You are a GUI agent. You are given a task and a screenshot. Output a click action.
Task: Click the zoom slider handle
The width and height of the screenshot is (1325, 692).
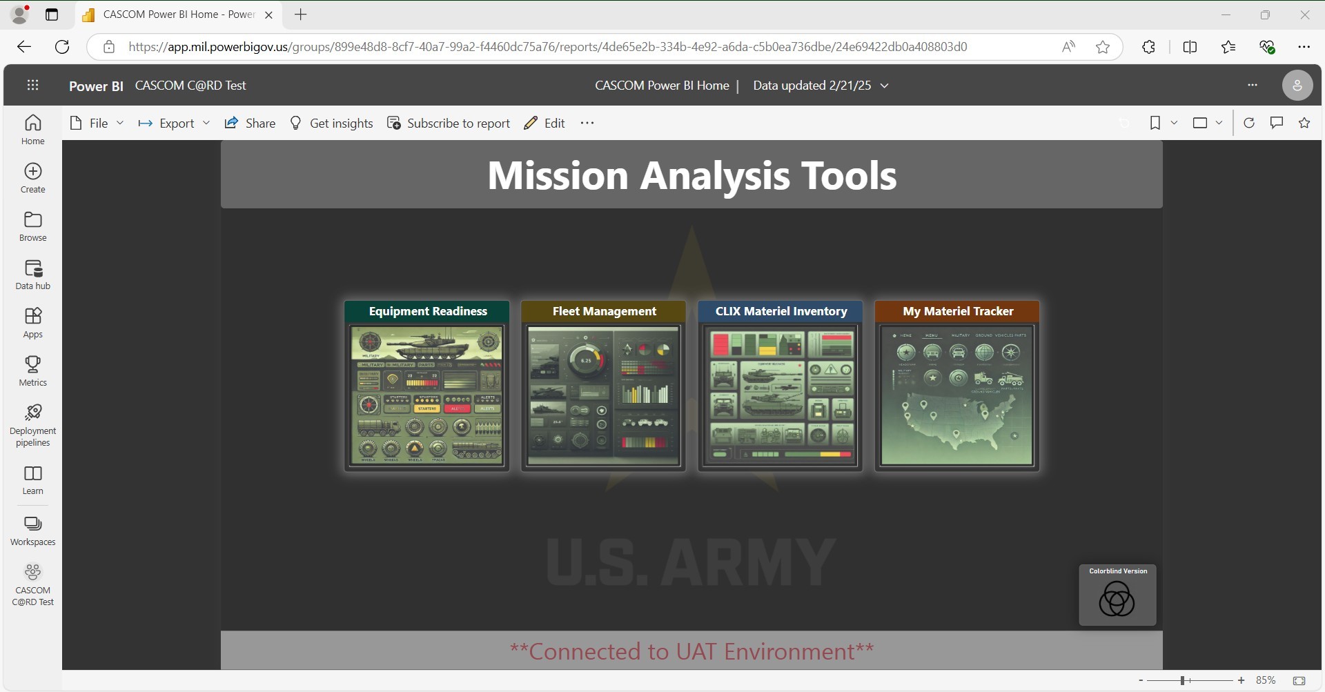(1182, 680)
